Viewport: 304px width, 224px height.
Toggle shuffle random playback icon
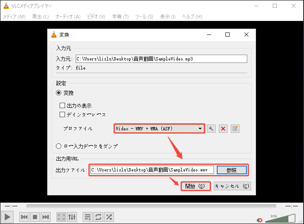(109, 217)
